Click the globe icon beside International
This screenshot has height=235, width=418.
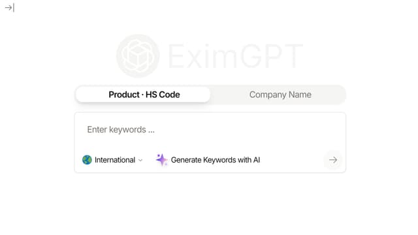coord(87,160)
